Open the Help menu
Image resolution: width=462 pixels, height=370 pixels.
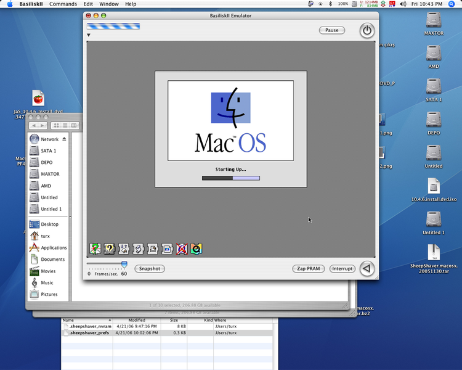pyautogui.click(x=131, y=4)
